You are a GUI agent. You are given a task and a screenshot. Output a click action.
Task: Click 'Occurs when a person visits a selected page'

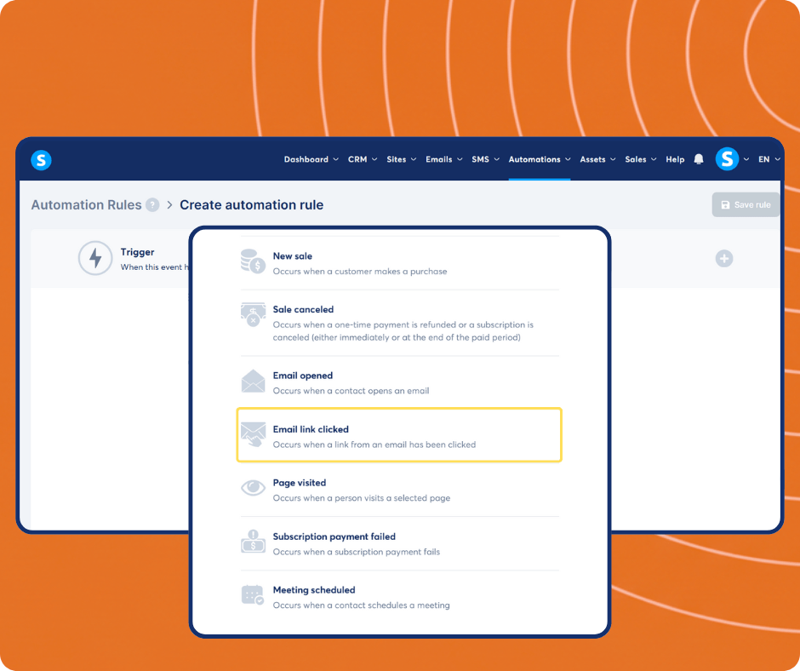click(361, 498)
